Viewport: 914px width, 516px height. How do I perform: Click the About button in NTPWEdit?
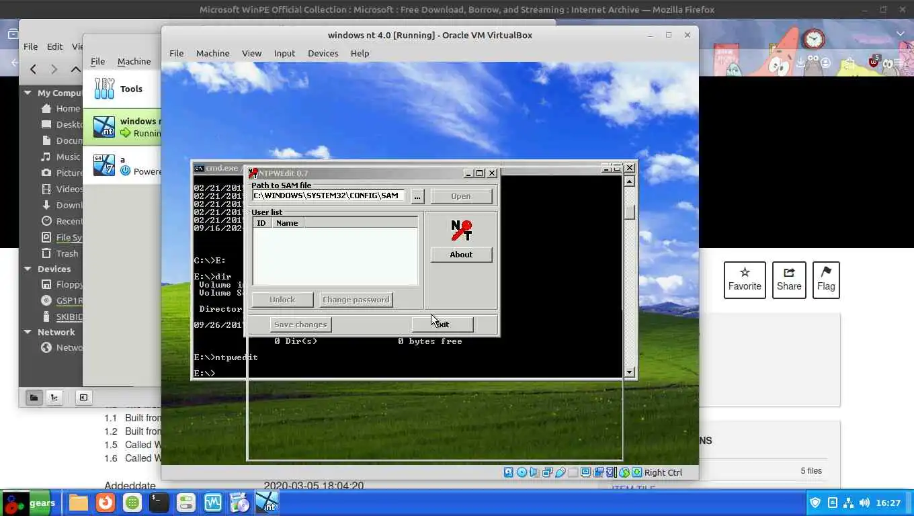pos(461,255)
